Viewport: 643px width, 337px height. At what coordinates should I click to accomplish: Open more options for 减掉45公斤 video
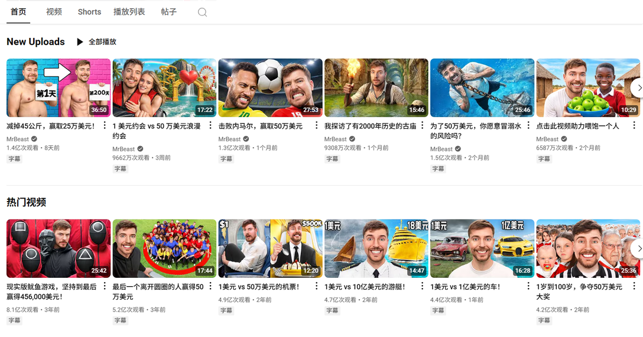tap(105, 125)
